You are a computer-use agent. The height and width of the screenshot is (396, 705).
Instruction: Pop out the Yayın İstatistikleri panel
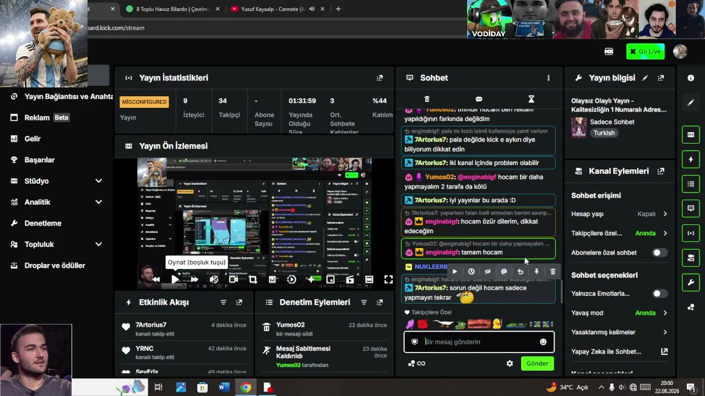[379, 78]
